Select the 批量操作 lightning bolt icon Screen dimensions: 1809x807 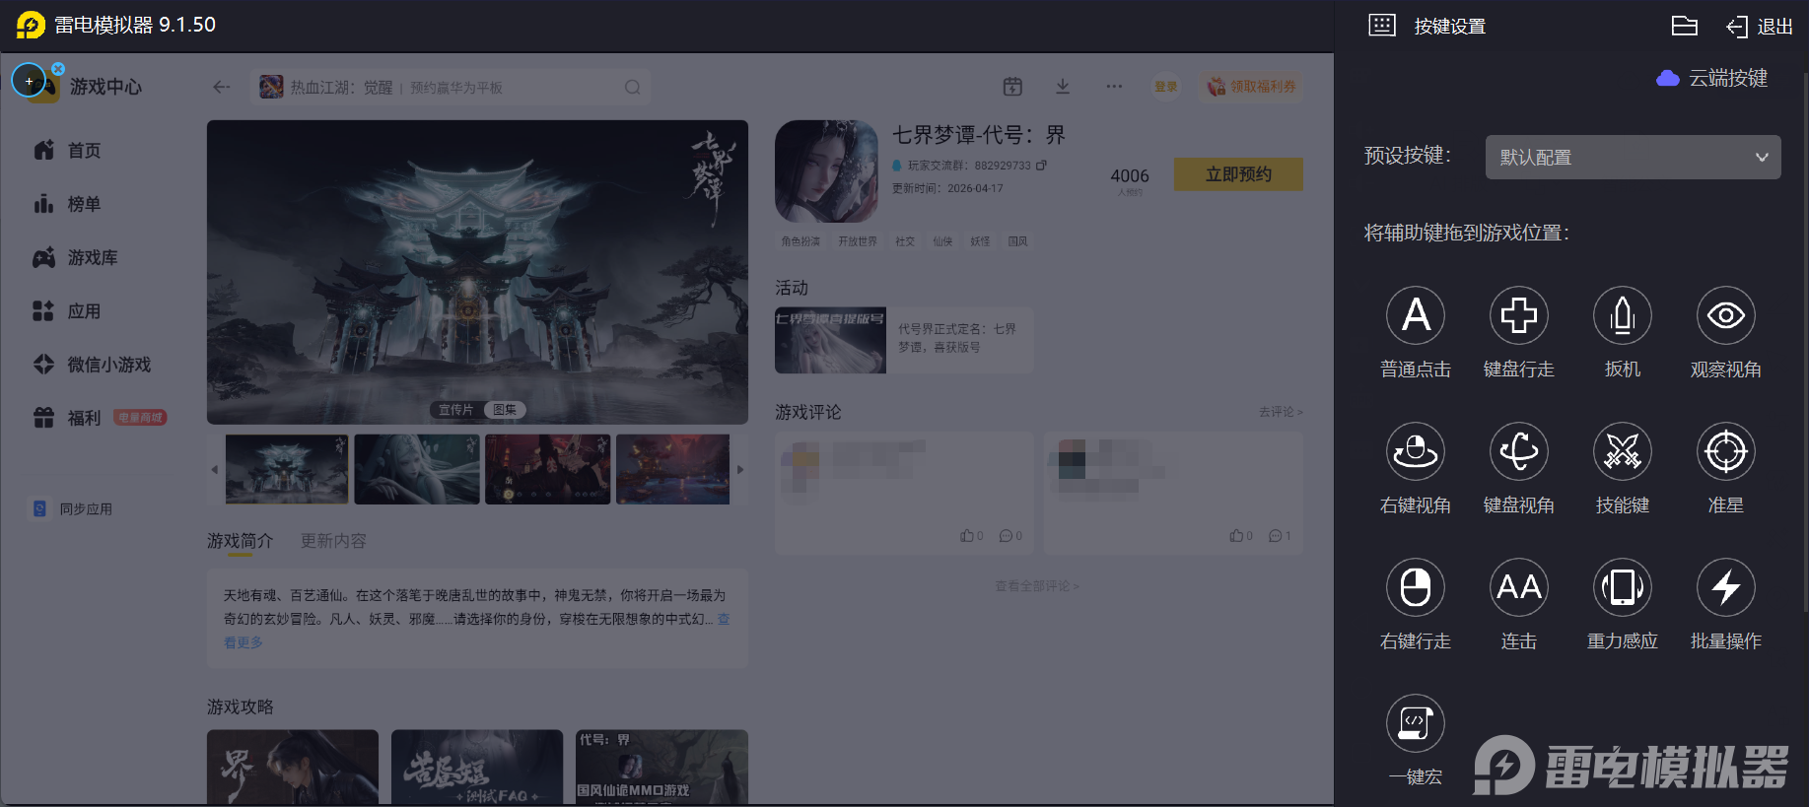pyautogui.click(x=1726, y=587)
